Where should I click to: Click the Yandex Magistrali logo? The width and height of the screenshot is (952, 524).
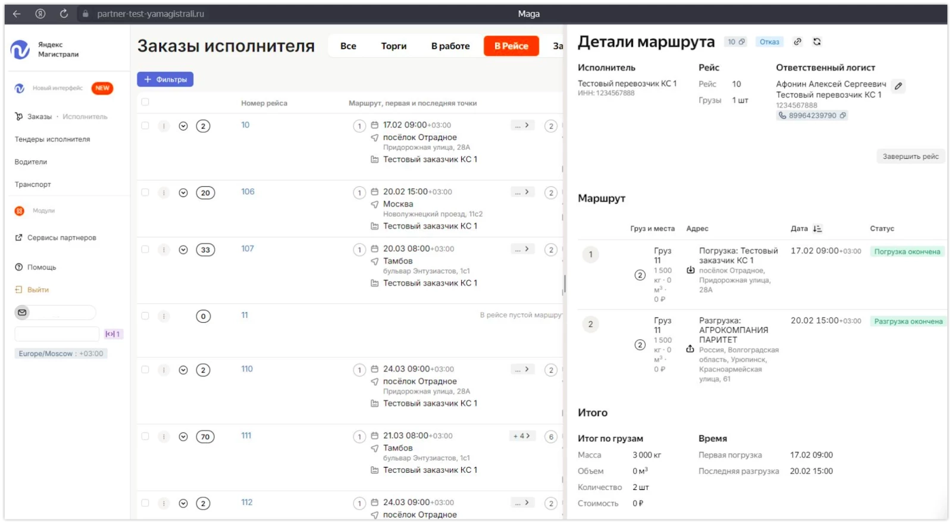20,49
